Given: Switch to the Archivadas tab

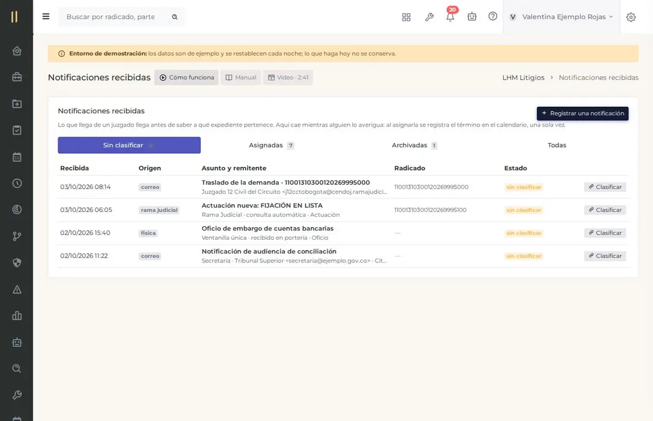Looking at the screenshot, I should point(414,145).
